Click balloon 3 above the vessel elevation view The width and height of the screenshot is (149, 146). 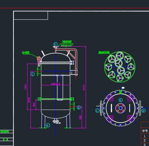click(x=55, y=44)
